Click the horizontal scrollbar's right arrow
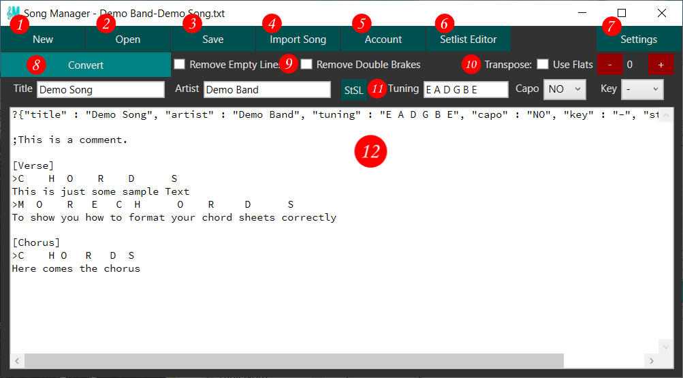 pos(650,360)
